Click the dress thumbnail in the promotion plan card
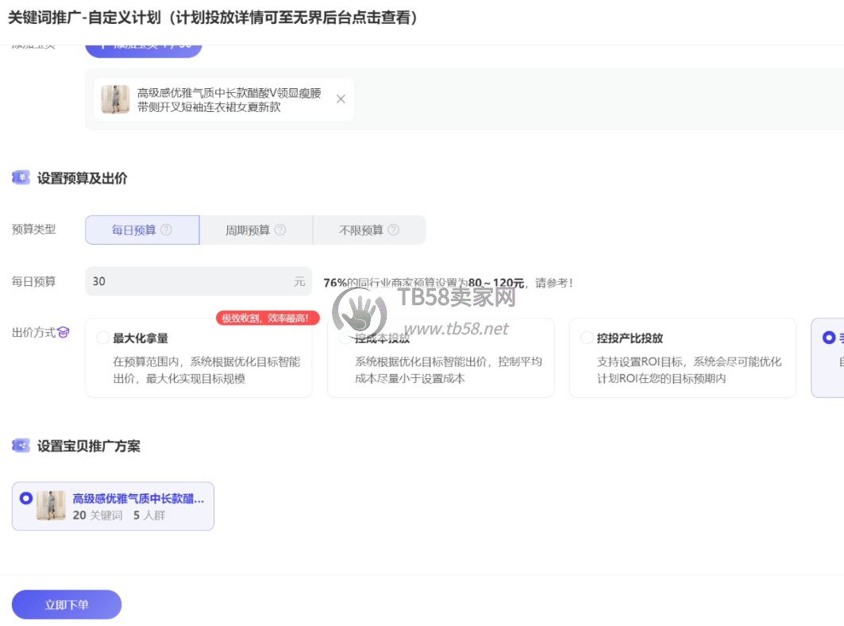Image resolution: width=844 pixels, height=626 pixels. click(x=51, y=505)
